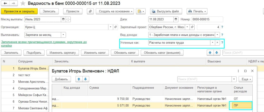Expand the Выплачивать dropdown list

pyautogui.click(x=63, y=35)
